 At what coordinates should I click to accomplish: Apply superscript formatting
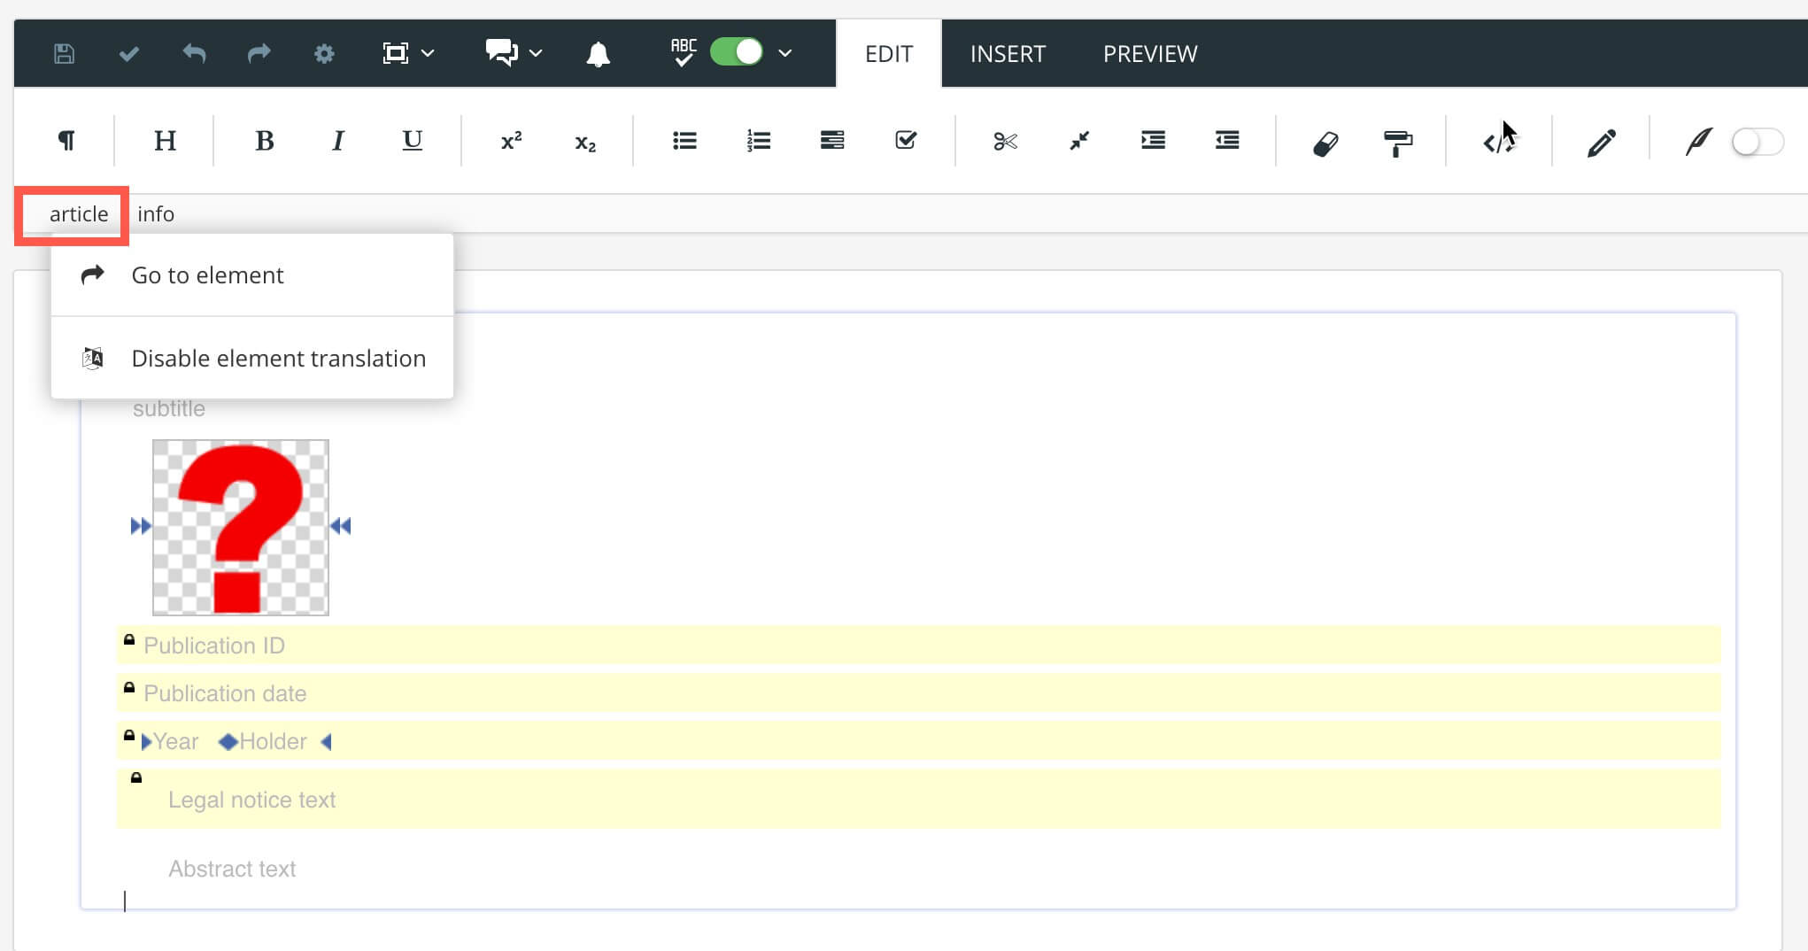509,140
